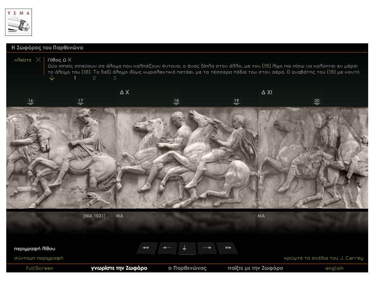Select figure marker 16
Screen dimensions: 374x281
(30, 102)
